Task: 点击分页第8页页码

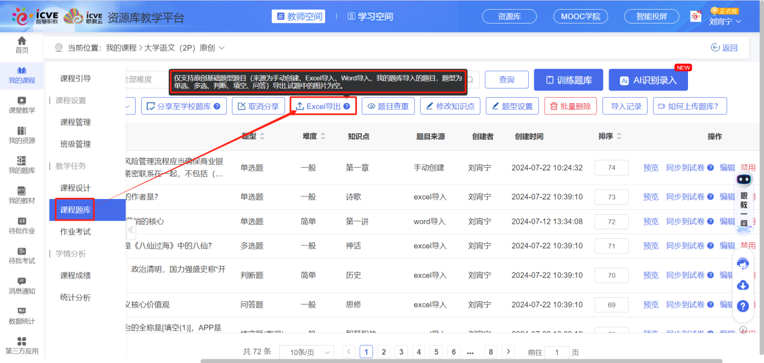Action: (x=491, y=352)
